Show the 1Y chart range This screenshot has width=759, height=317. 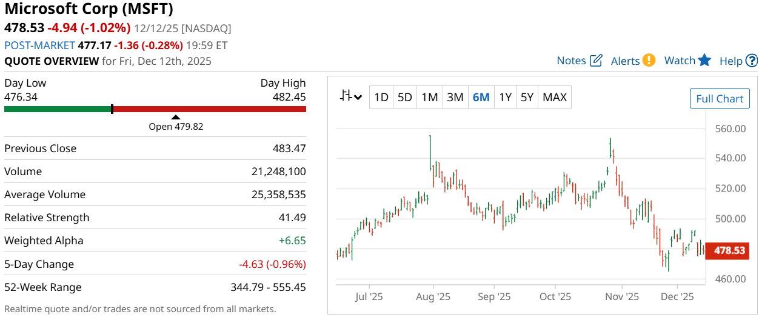pyautogui.click(x=505, y=97)
